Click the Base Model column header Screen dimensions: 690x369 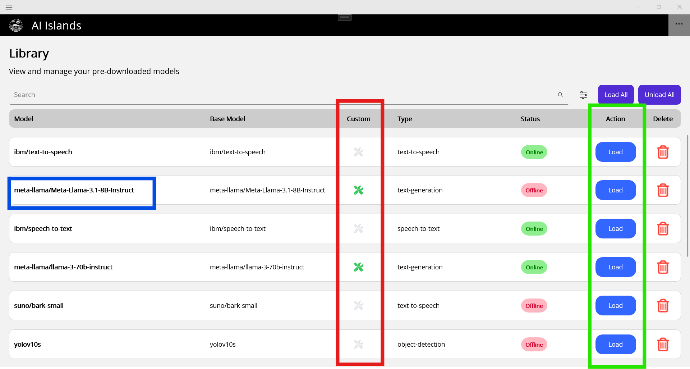click(x=227, y=119)
